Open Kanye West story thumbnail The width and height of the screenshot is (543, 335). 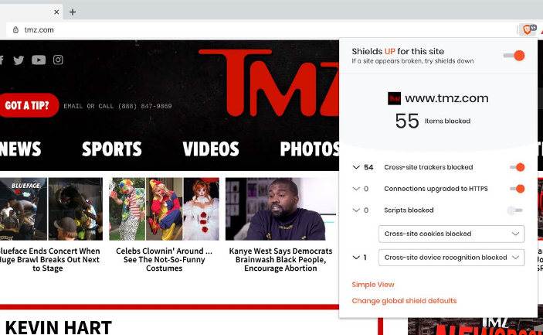[x=280, y=209]
